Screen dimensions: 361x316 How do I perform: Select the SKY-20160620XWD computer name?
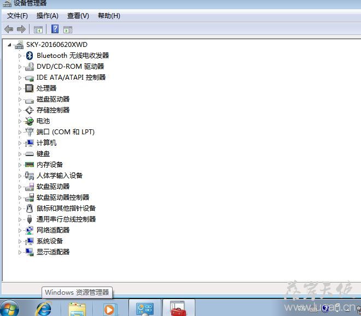click(57, 45)
